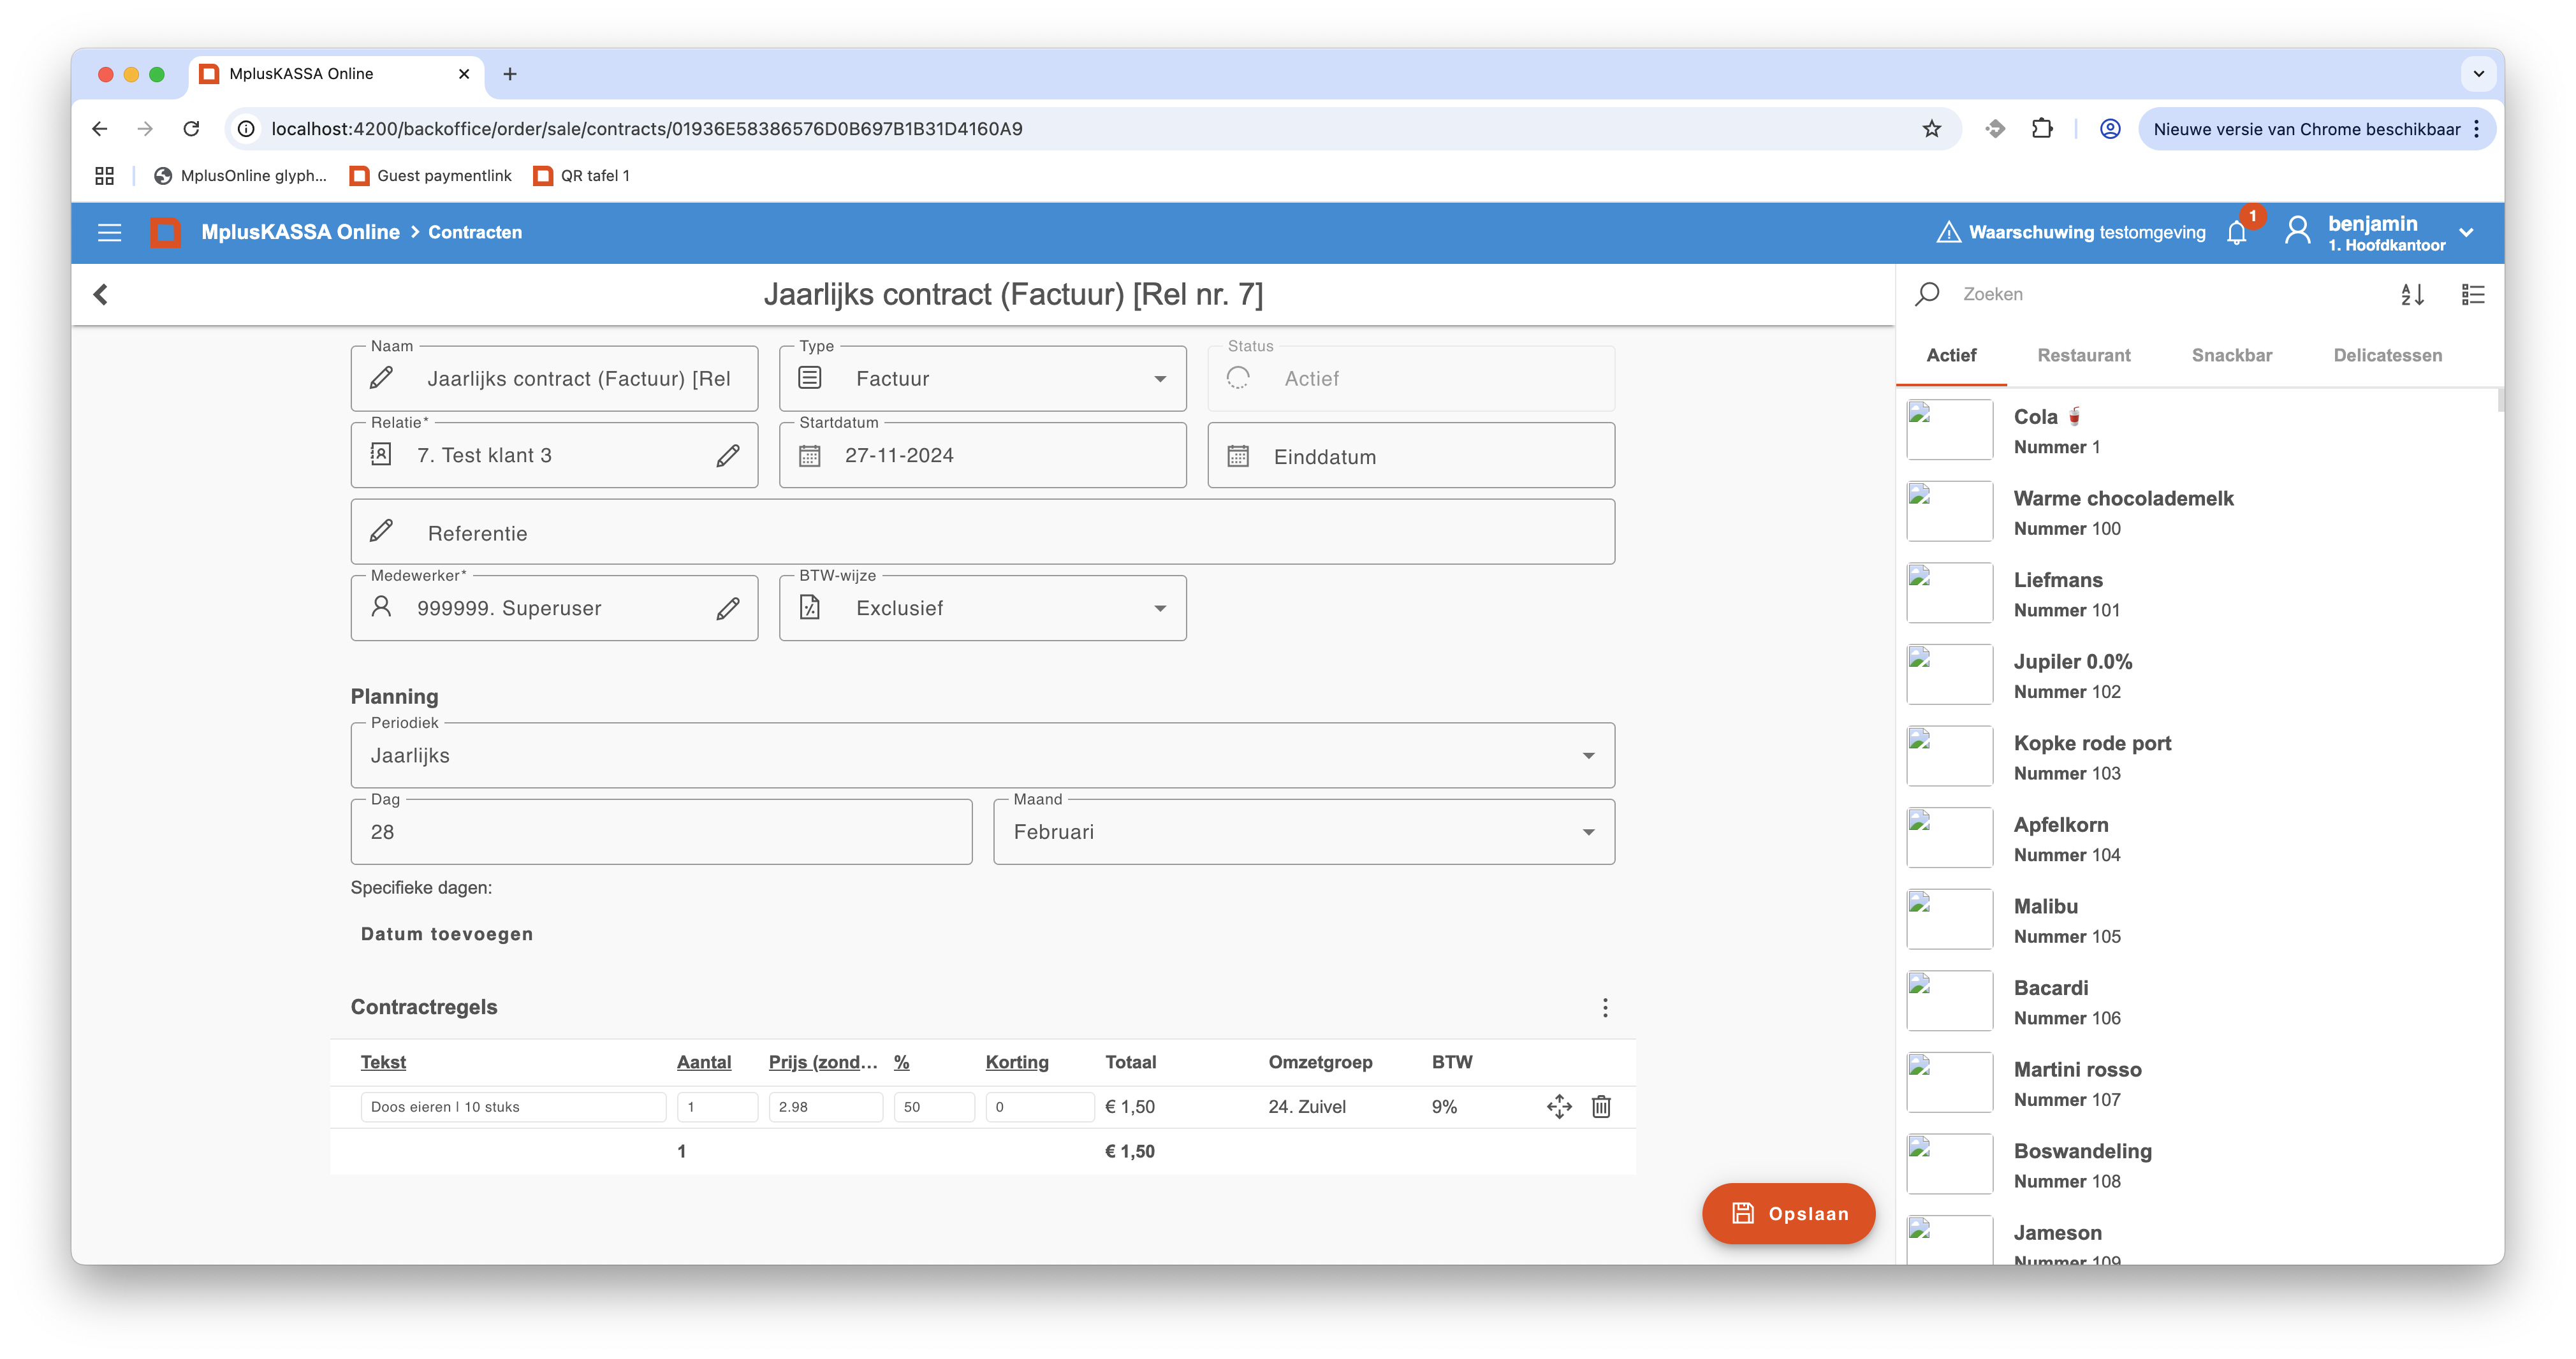Sort contract lines by Tekst column
The image size is (2576, 1359).
click(x=383, y=1062)
